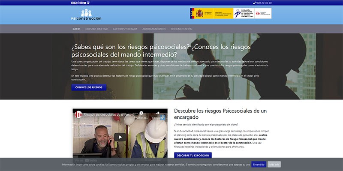Click the last social icon after YouTube
The height and width of the screenshot is (171, 343).
coord(88,3)
